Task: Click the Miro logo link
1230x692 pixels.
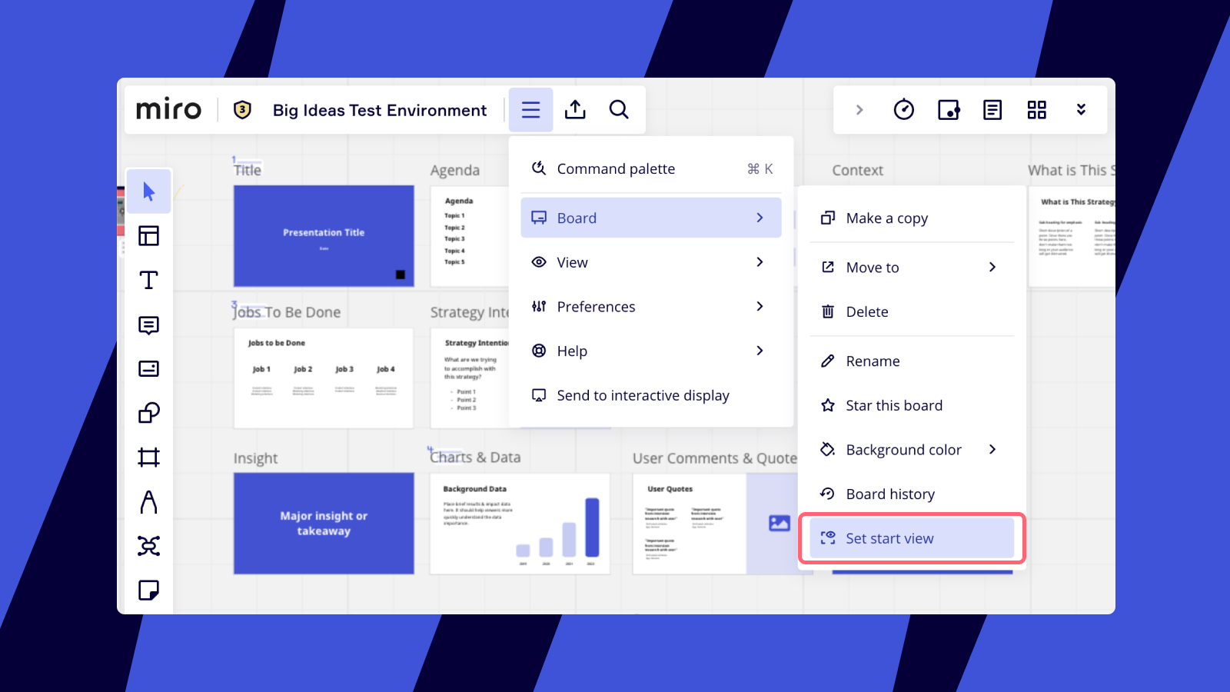Action: click(x=168, y=110)
